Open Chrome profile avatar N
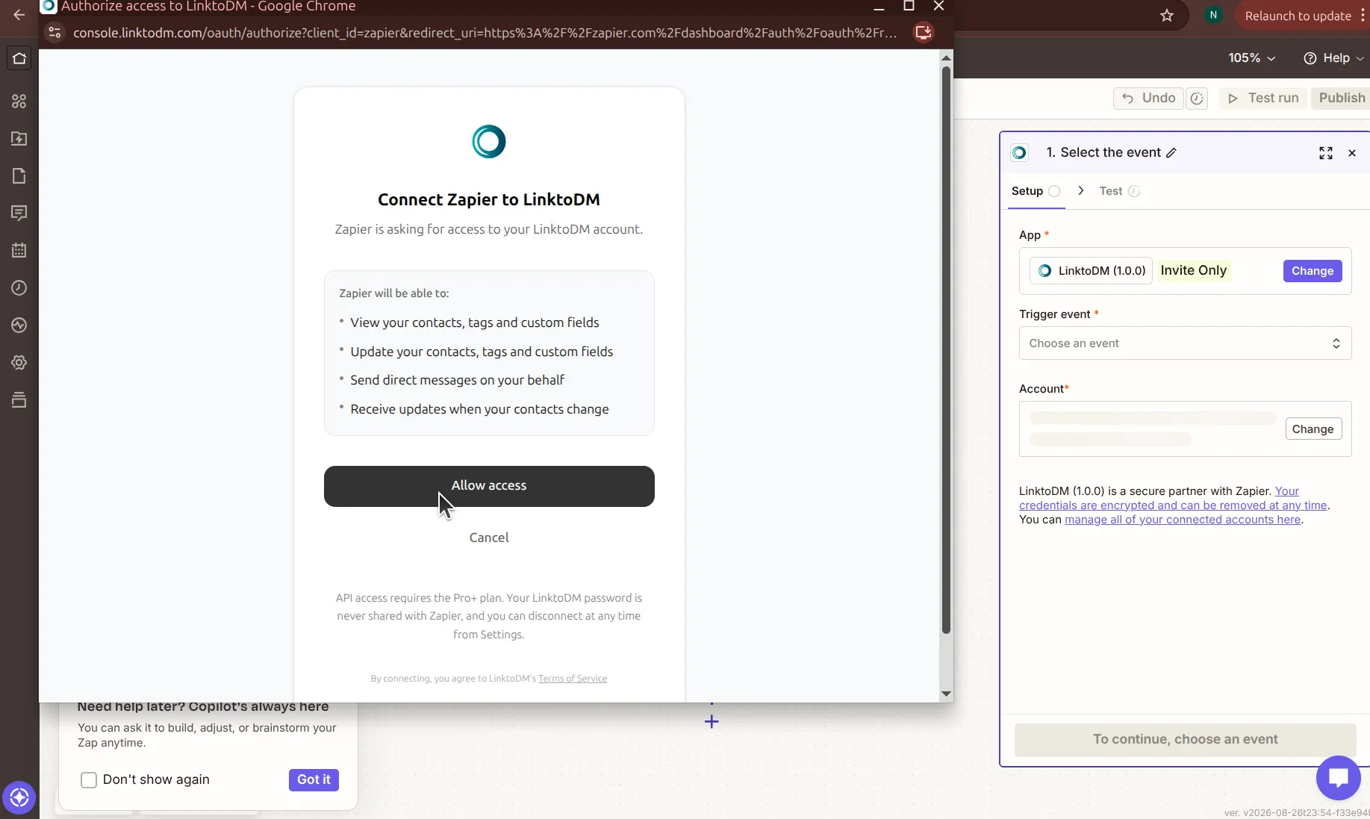Screen dimensions: 1370x819 pyautogui.click(x=1213, y=15)
